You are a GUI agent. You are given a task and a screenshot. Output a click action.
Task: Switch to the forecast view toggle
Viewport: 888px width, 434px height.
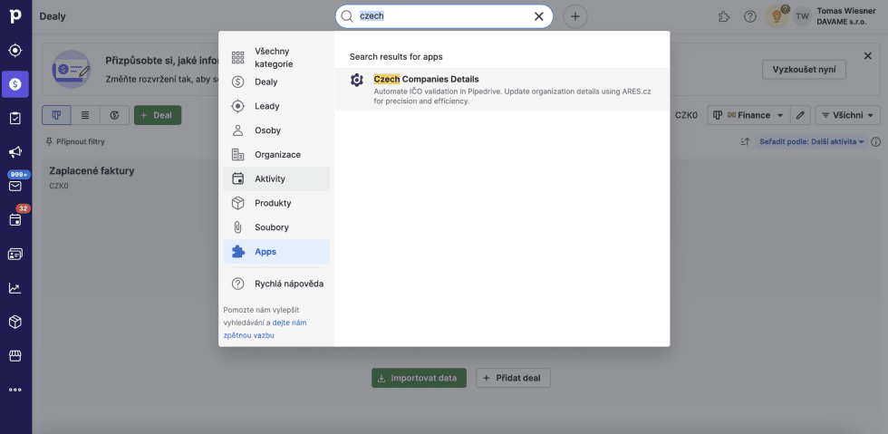(114, 115)
